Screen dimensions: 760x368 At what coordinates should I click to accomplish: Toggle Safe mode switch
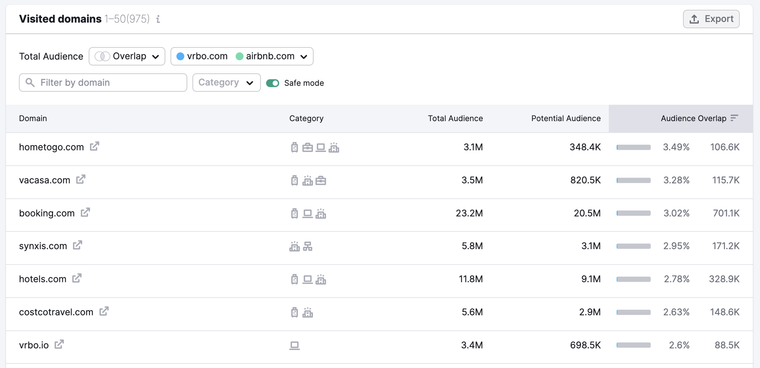273,83
